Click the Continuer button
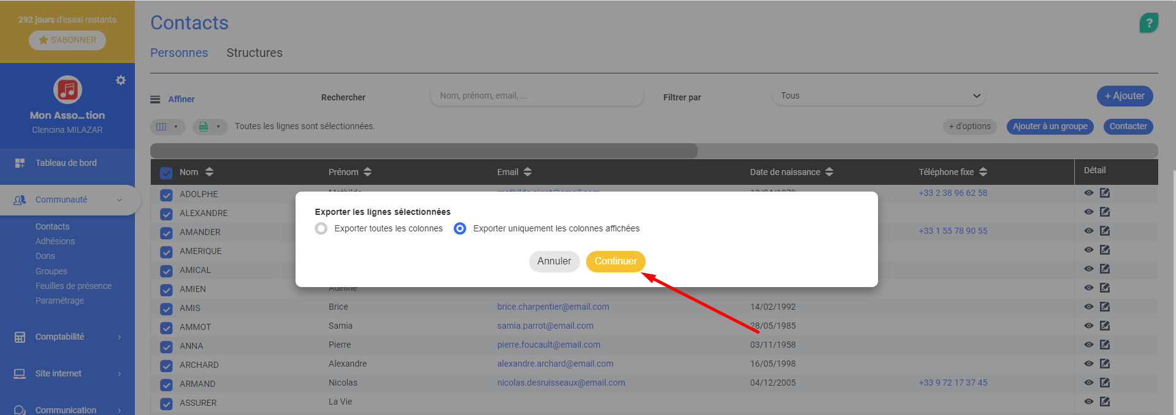The width and height of the screenshot is (1176, 415). [x=616, y=261]
